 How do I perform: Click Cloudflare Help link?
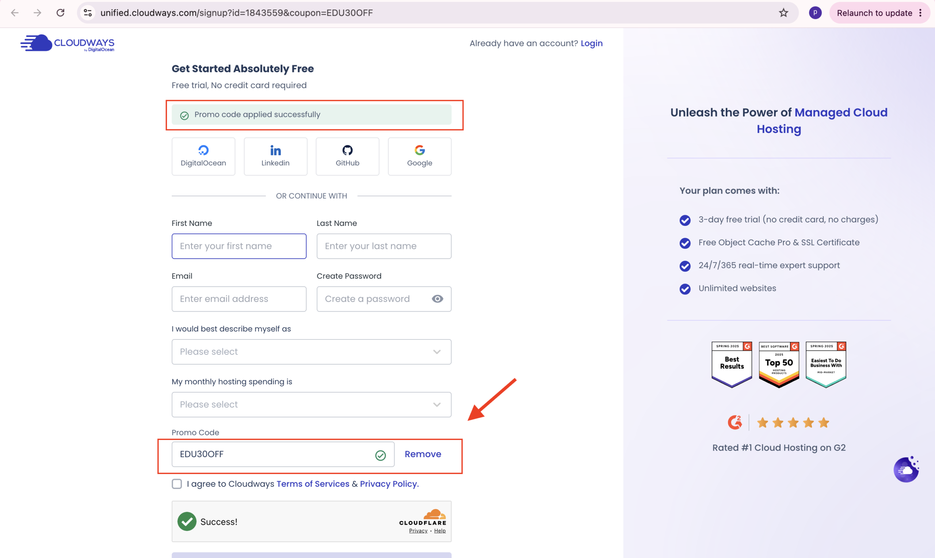[x=440, y=531]
